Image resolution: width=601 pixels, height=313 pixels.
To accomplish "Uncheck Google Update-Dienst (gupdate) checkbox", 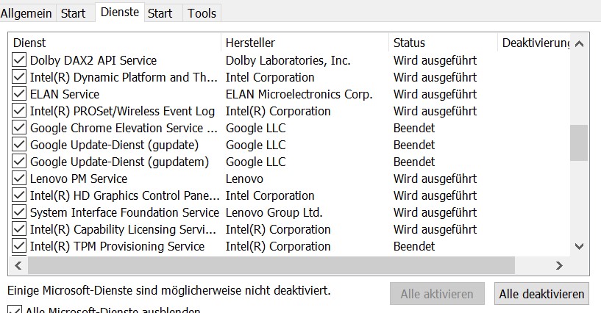I will 19,145.
